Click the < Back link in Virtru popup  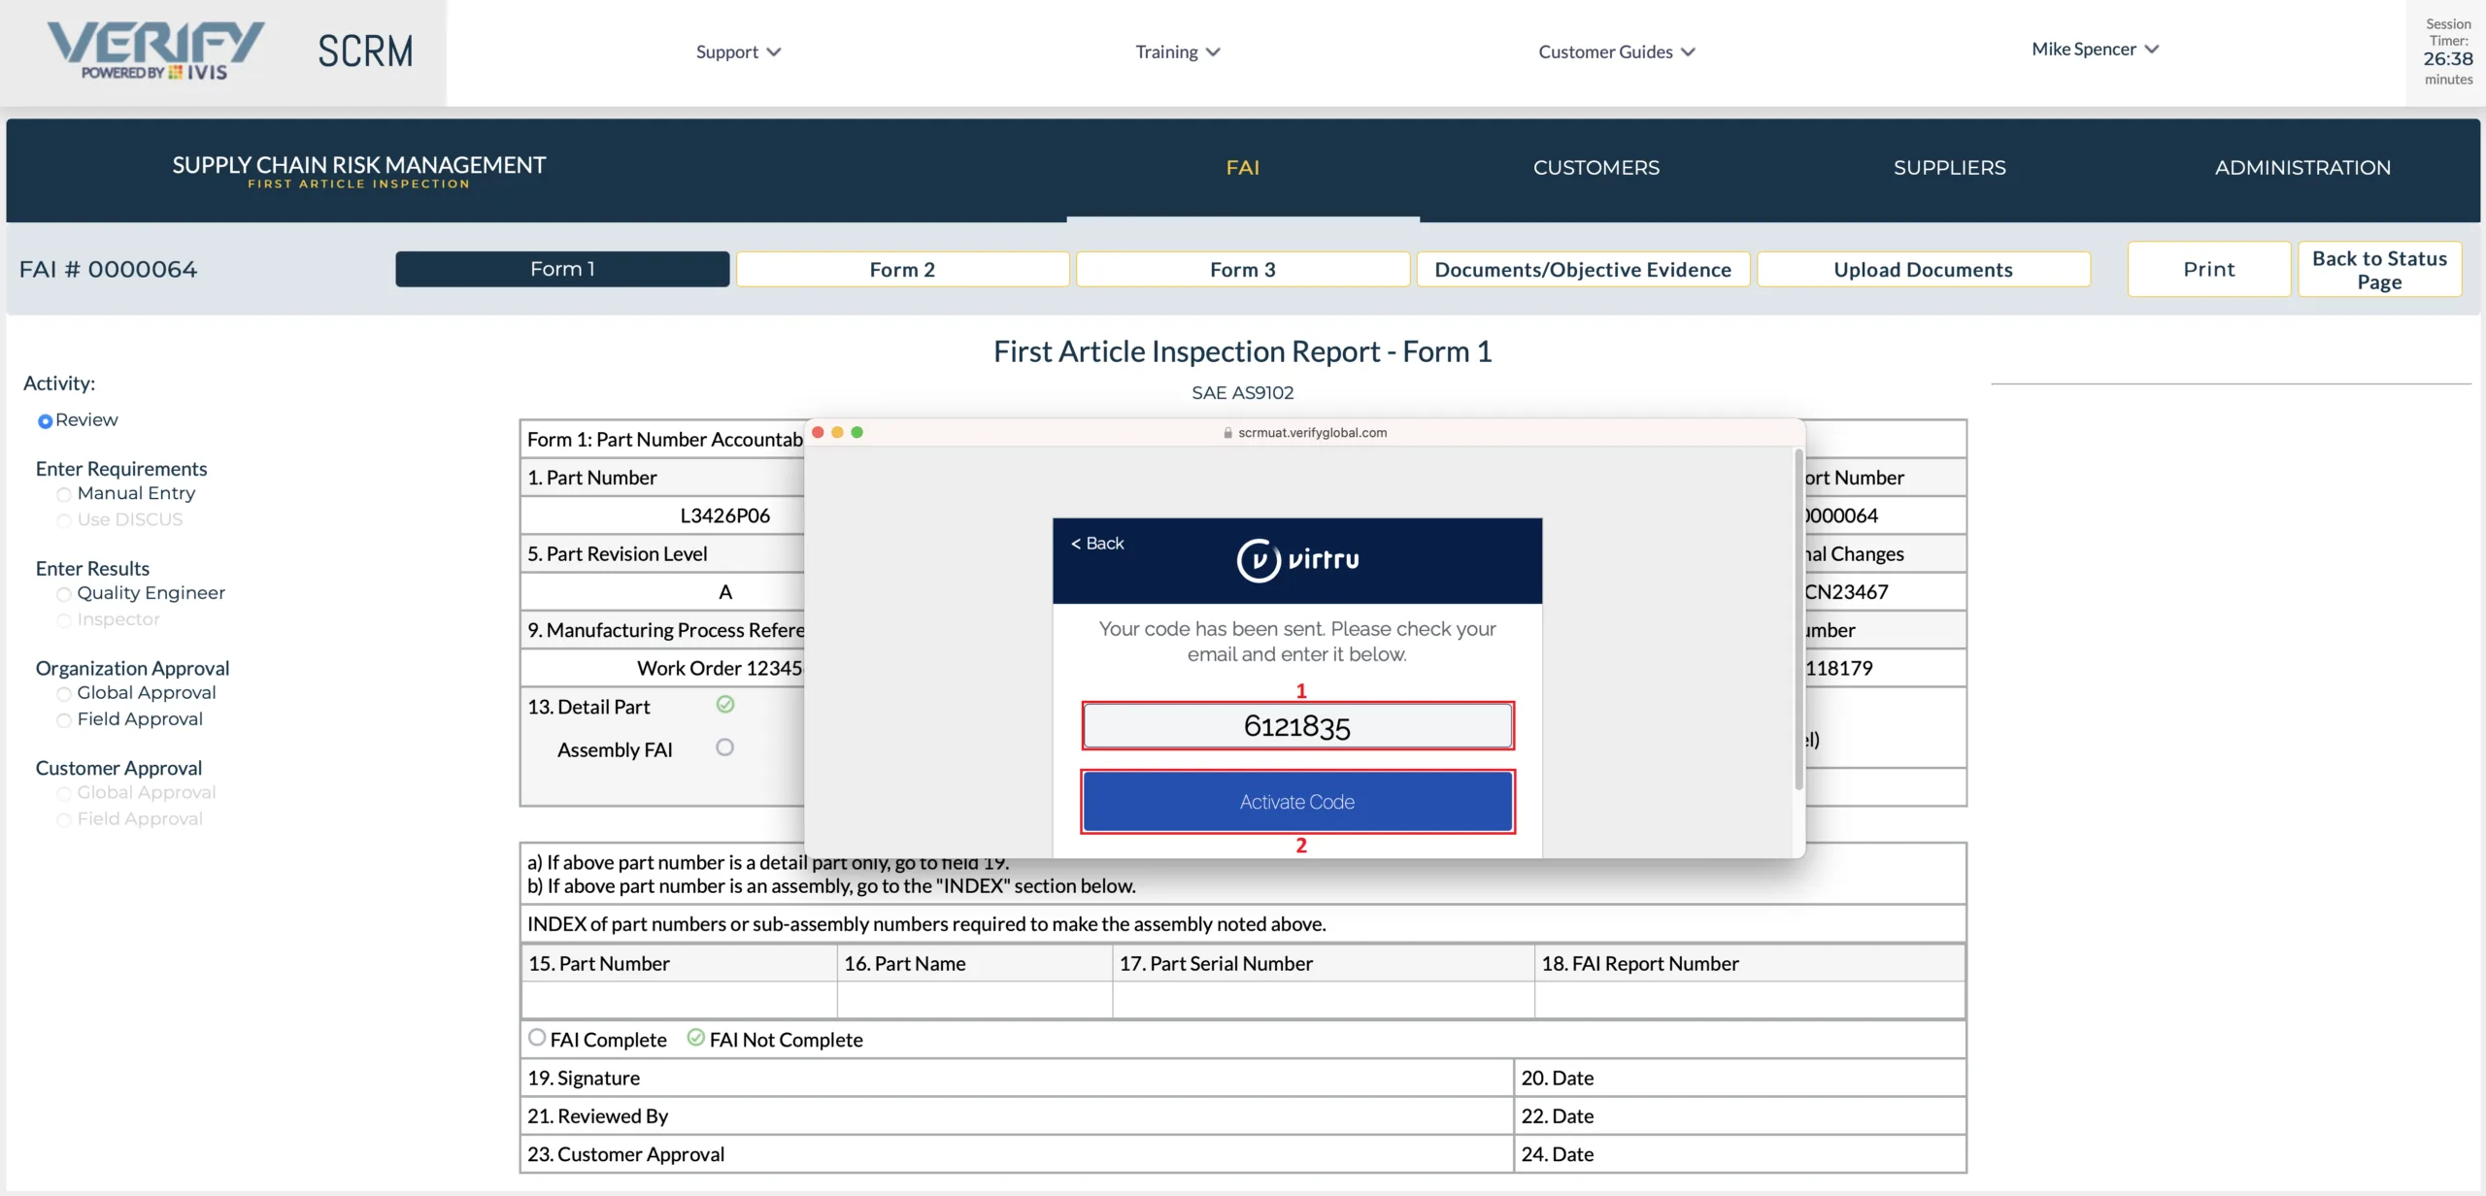(1097, 543)
